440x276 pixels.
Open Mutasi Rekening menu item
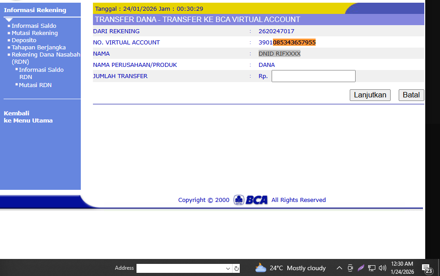point(35,33)
